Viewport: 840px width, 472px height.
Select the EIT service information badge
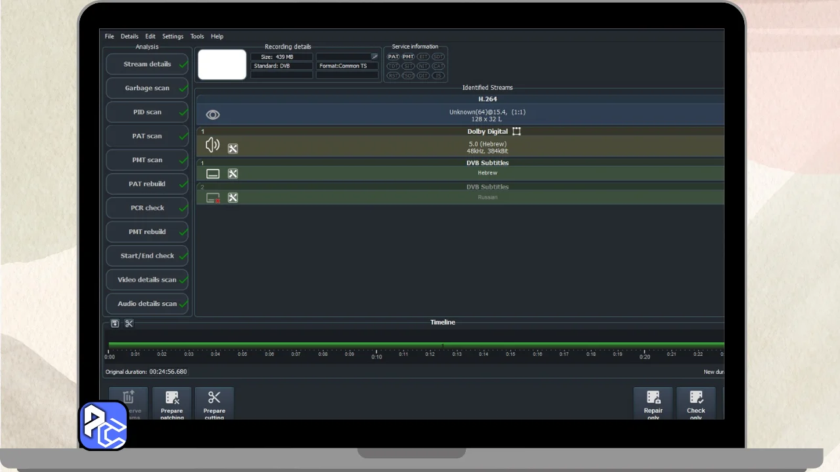tap(423, 57)
